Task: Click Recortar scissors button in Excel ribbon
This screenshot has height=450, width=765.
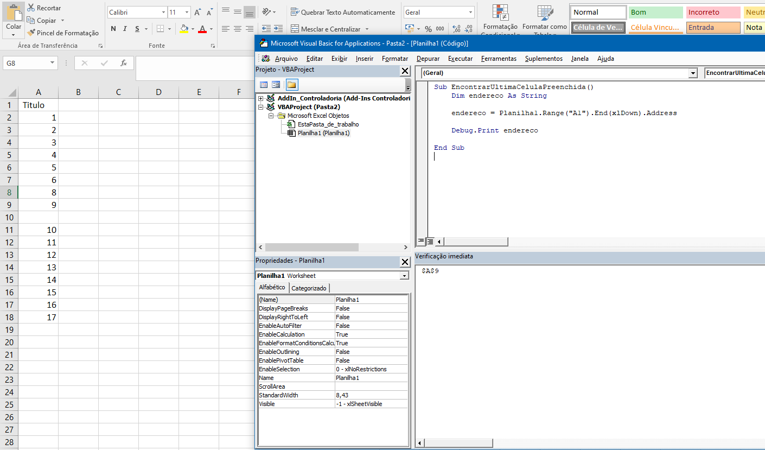Action: [x=44, y=8]
